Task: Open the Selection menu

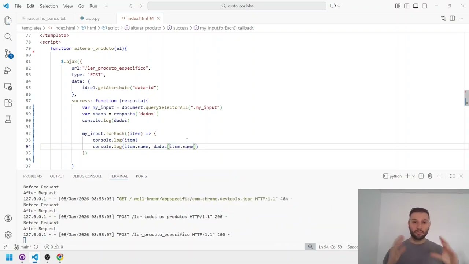Action: [x=49, y=6]
